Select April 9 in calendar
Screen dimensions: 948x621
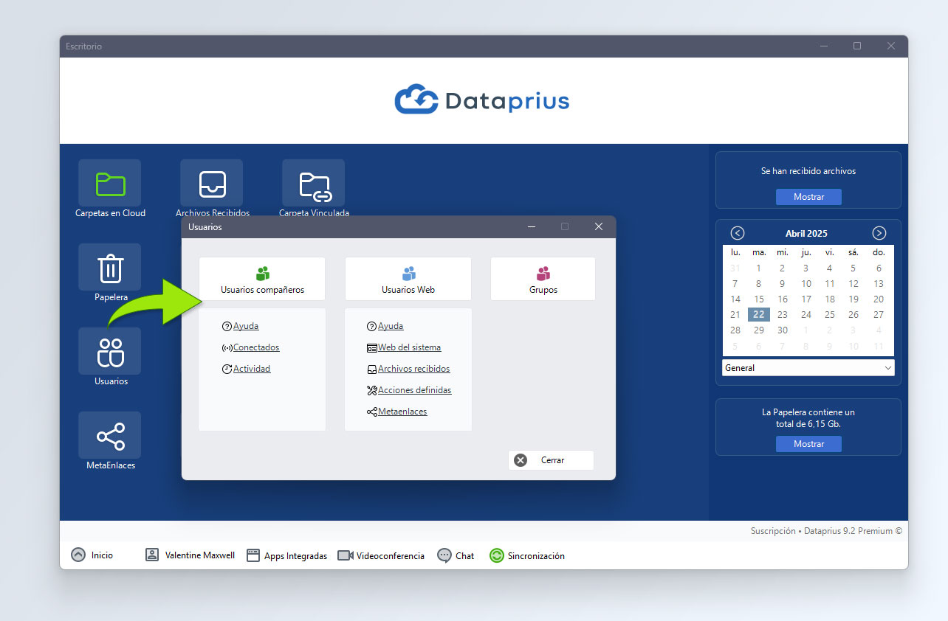783,283
